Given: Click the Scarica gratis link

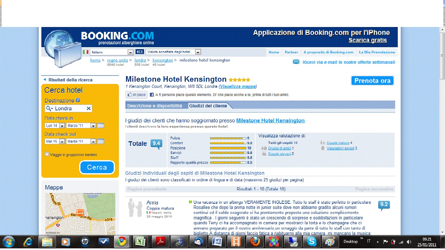Looking at the screenshot, I should (x=367, y=40).
